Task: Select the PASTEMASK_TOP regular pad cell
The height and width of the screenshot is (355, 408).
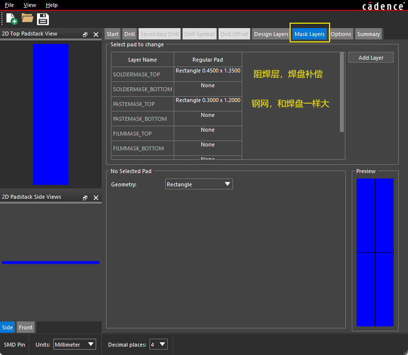Action: tap(208, 104)
